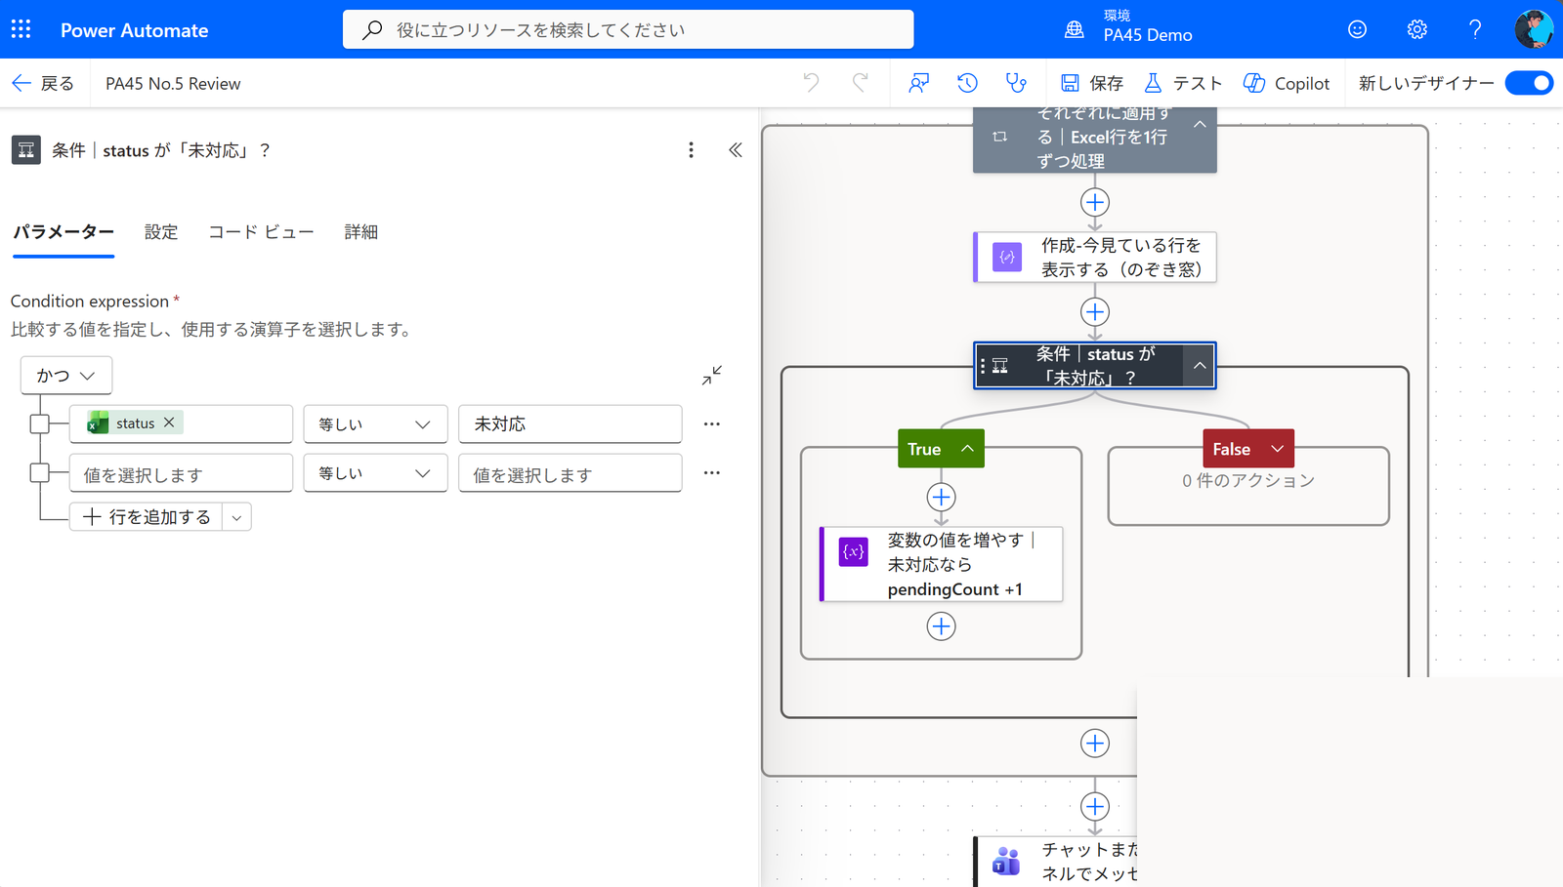Click the 保存 save button
The image size is (1563, 887).
click(1091, 83)
